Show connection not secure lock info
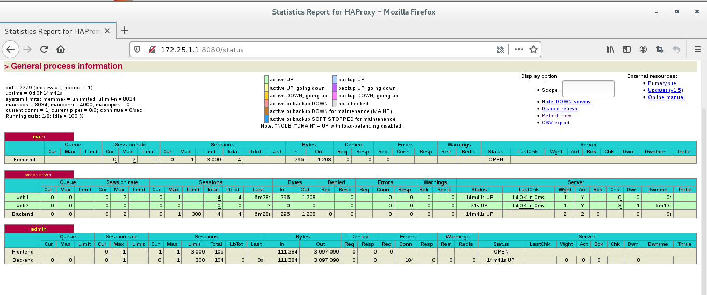Viewport: 707px width, 295px height. [x=152, y=50]
